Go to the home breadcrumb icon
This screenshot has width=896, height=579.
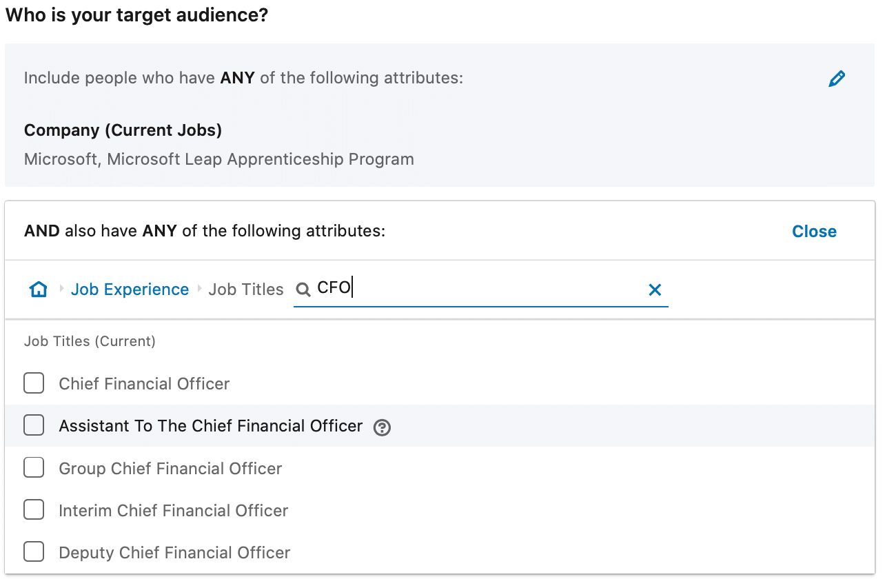coord(39,289)
